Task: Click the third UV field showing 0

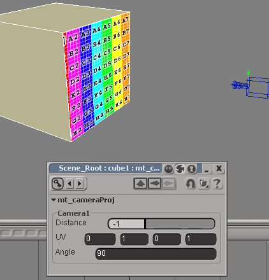Action: pos(167,239)
